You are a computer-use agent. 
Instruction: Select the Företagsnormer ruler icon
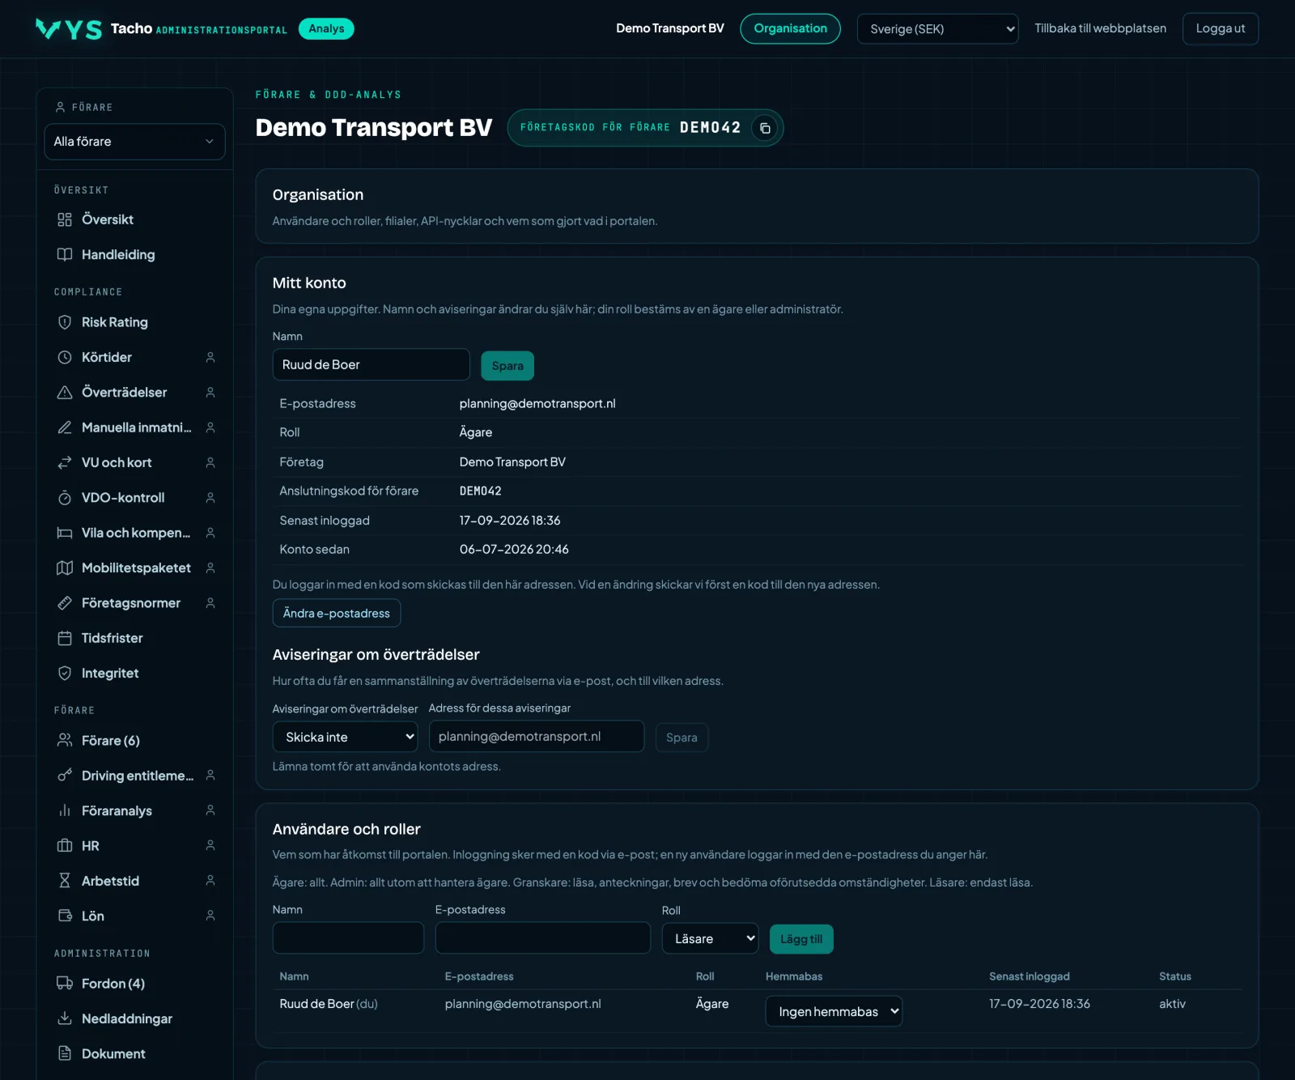(65, 603)
